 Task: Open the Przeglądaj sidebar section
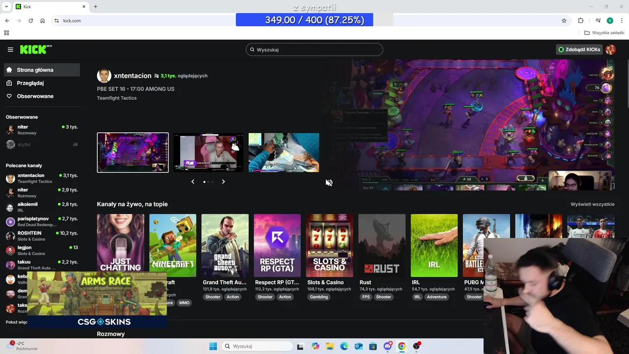(x=42, y=83)
